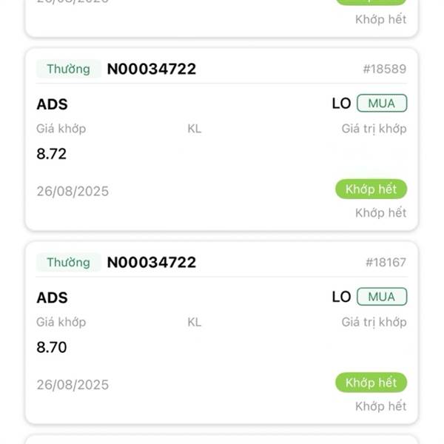Tap green Khớp hết status on order #18589
The width and height of the screenshot is (444, 444).
[x=371, y=189]
